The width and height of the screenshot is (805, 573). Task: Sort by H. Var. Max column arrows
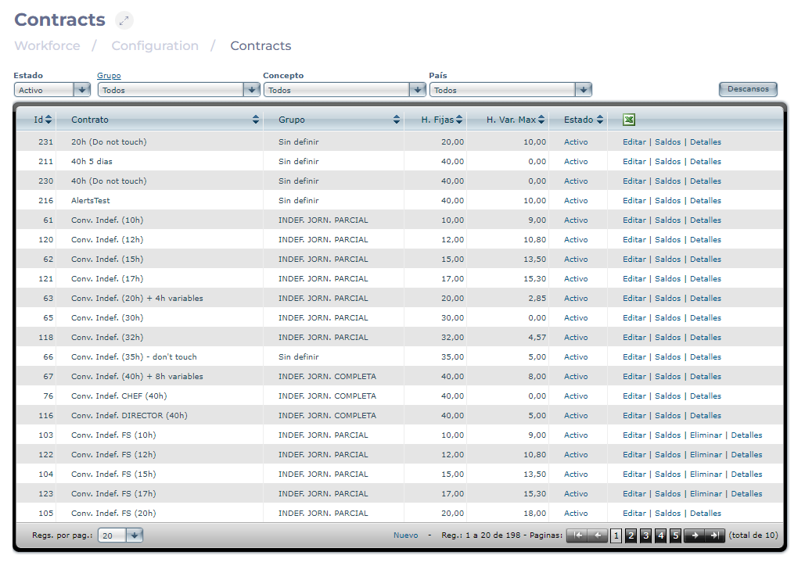(x=542, y=120)
